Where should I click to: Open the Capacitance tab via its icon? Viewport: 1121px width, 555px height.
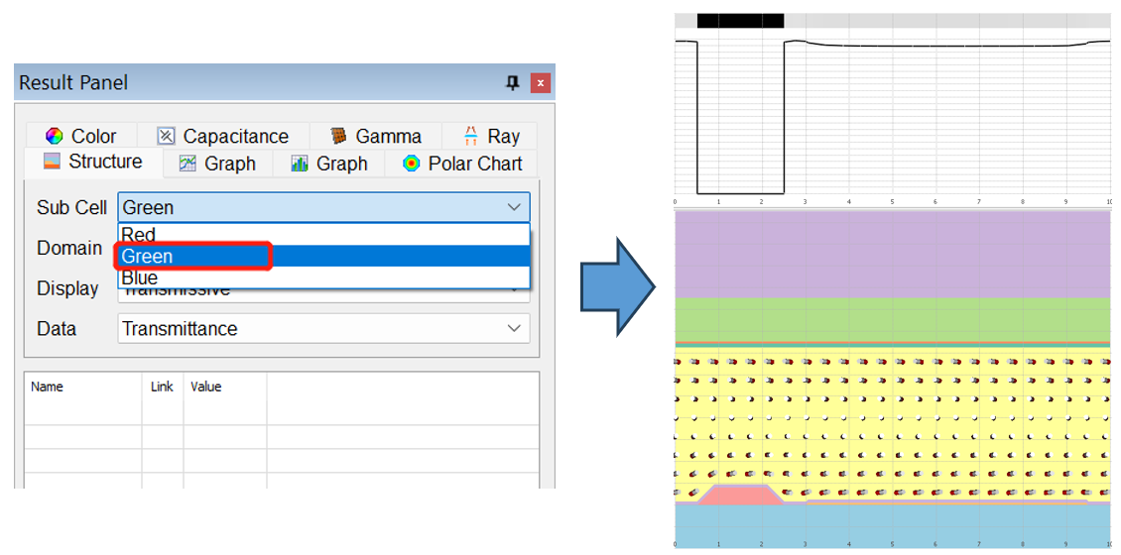(167, 137)
